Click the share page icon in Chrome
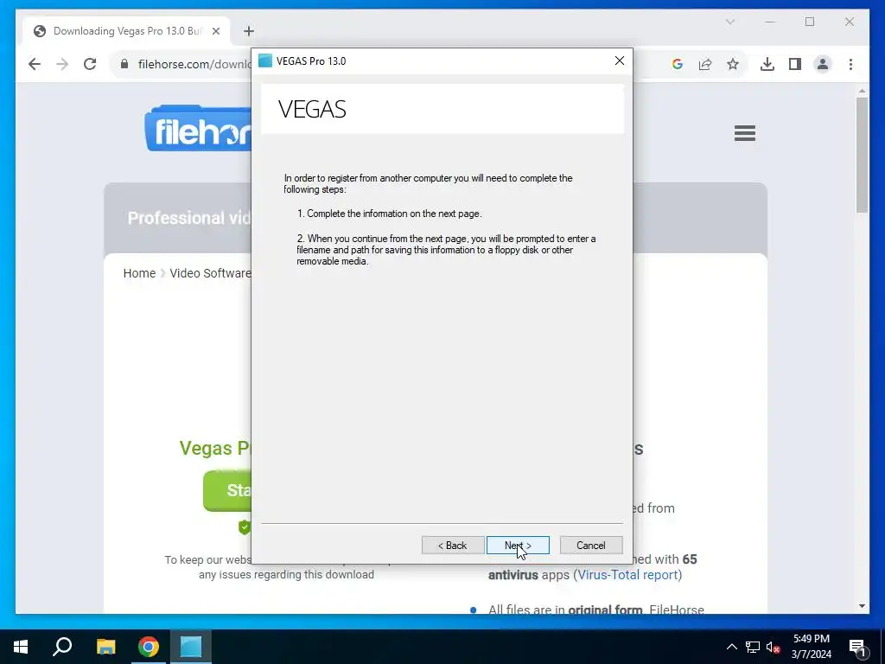This screenshot has width=885, height=664. 705,64
